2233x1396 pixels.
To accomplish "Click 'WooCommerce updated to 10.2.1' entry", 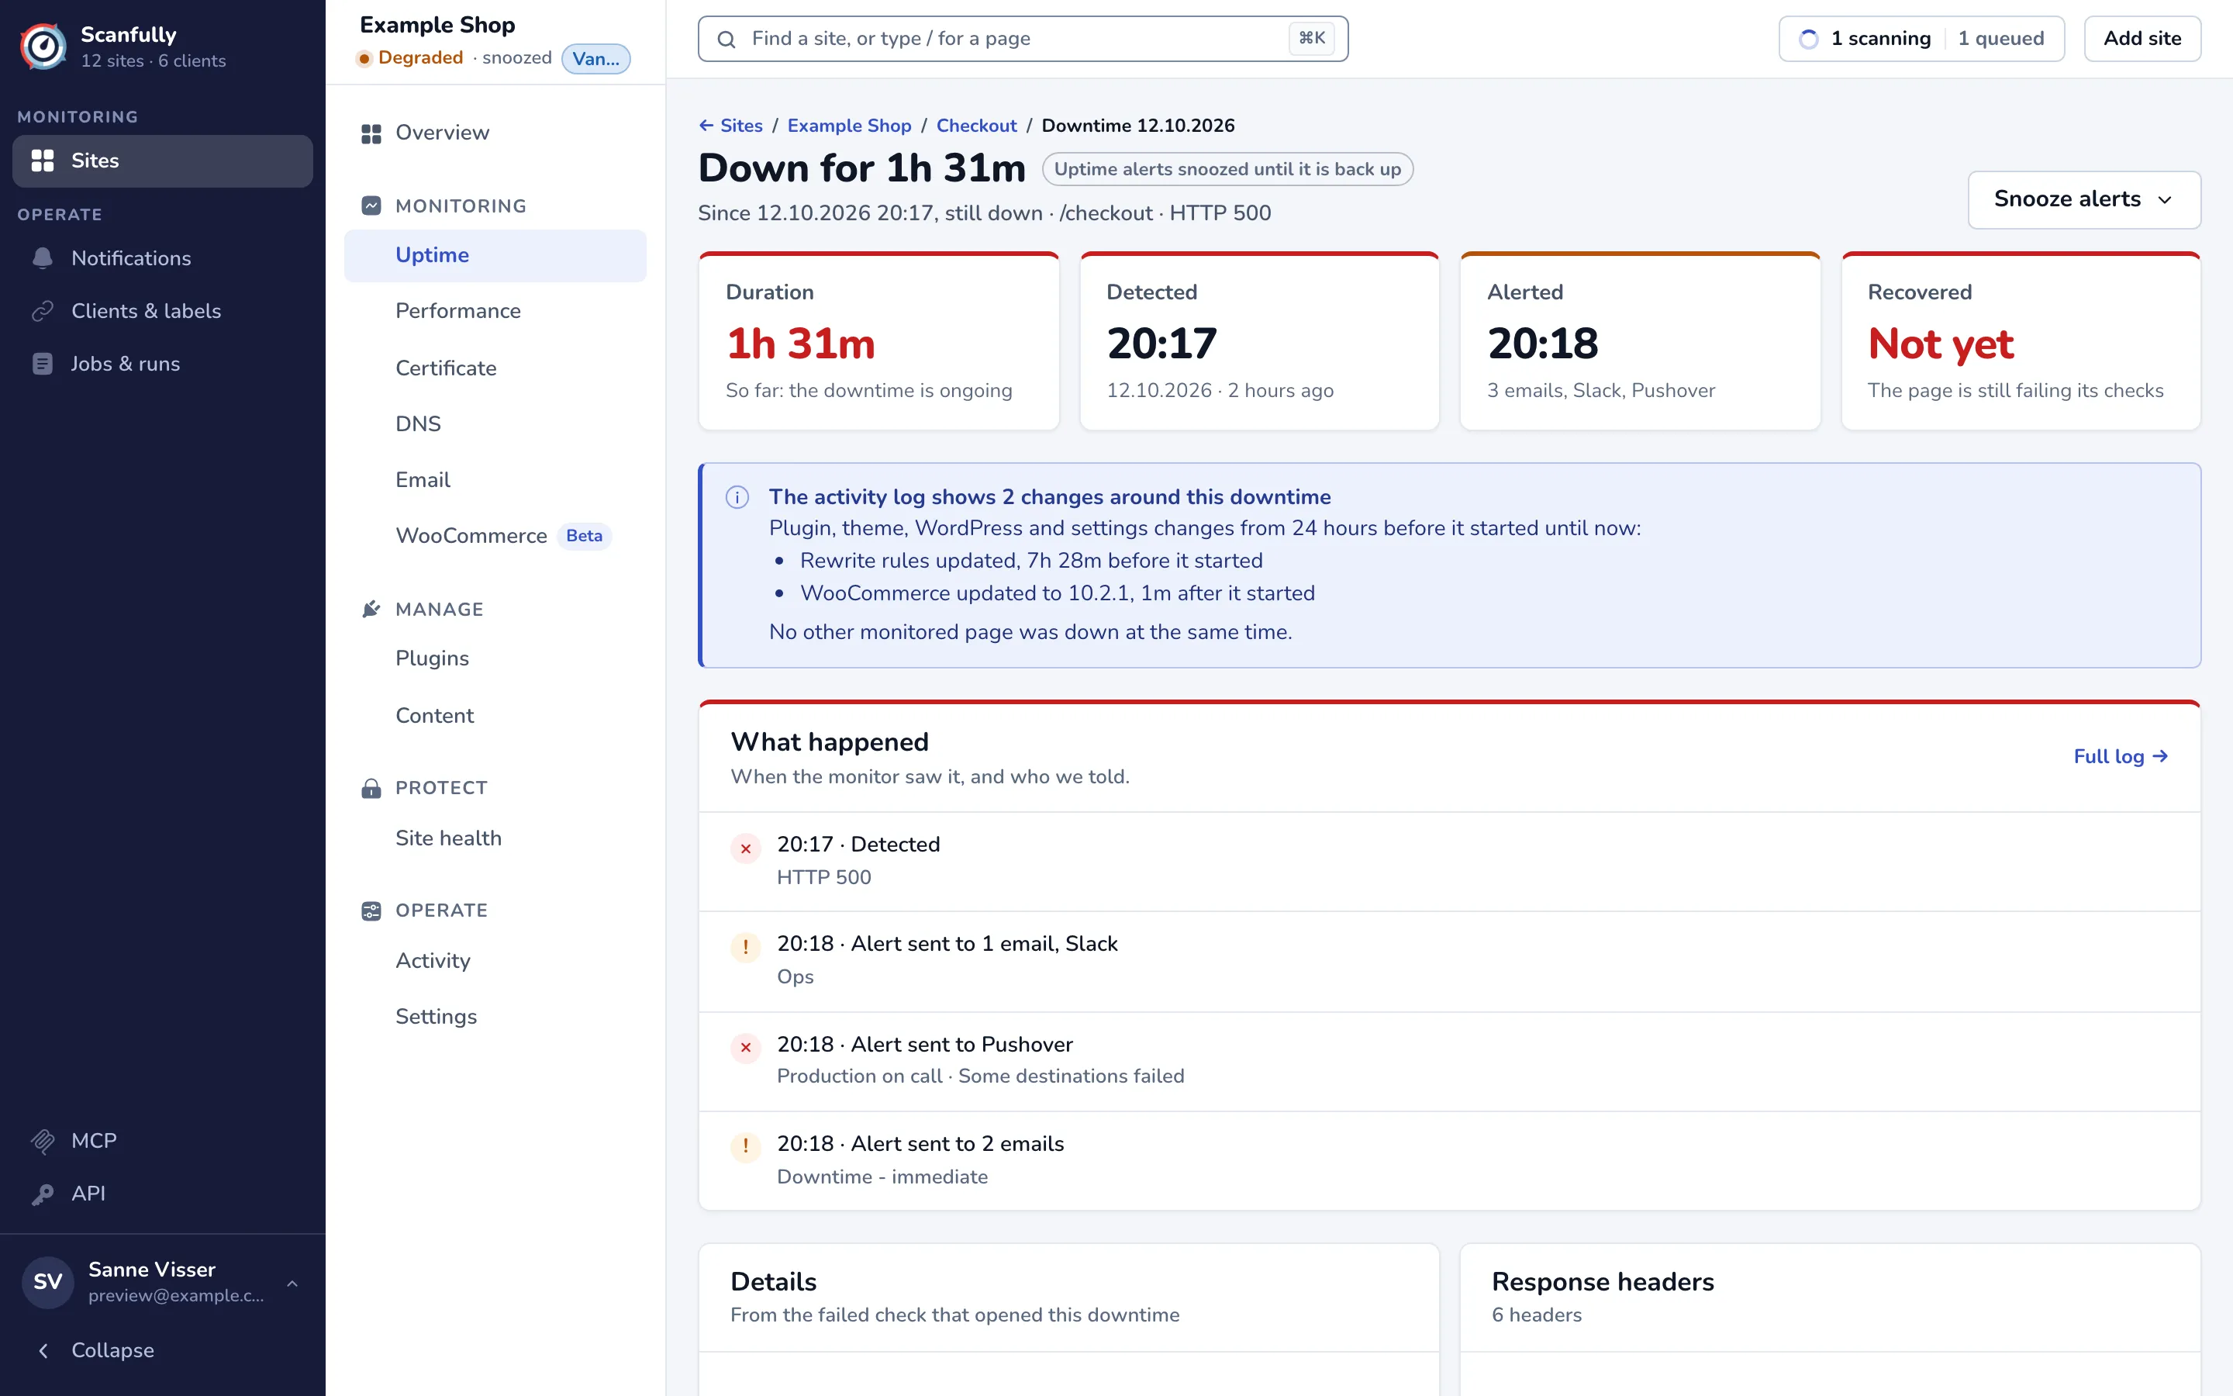I will 1057,593.
